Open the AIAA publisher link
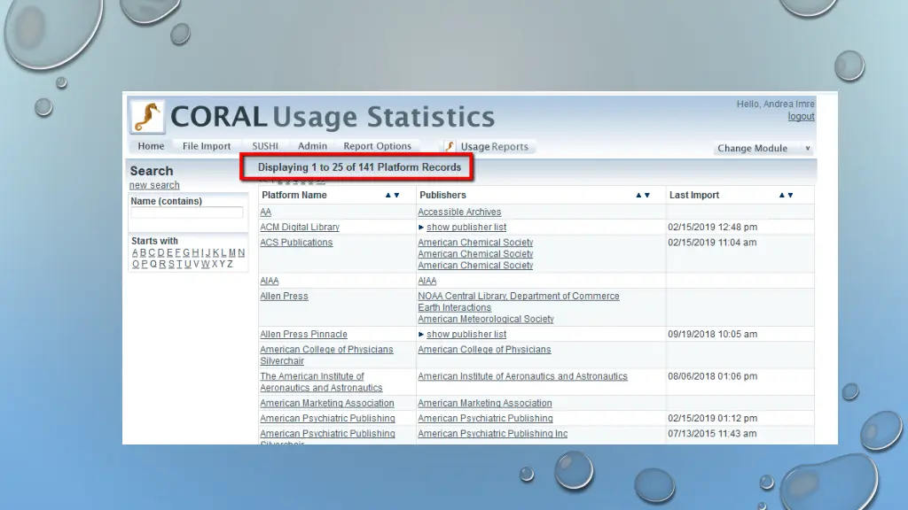Image resolution: width=908 pixels, height=510 pixels. (x=427, y=281)
